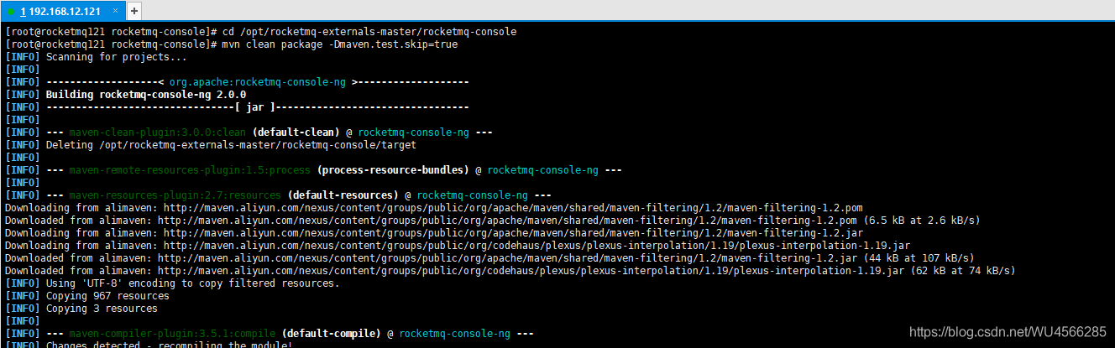
Task: Click the '[ jar ]' packaging line
Action: tap(257, 107)
